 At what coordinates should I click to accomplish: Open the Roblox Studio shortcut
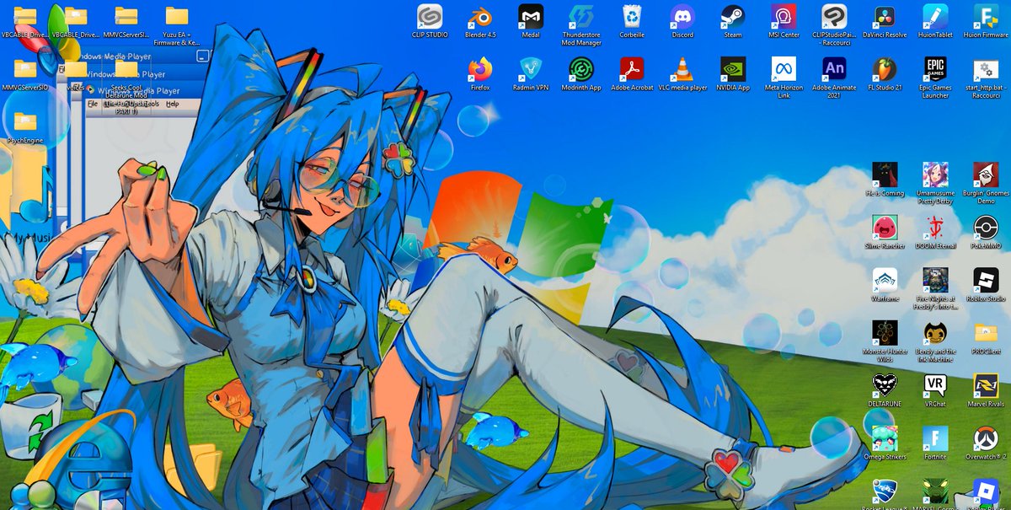[986, 280]
